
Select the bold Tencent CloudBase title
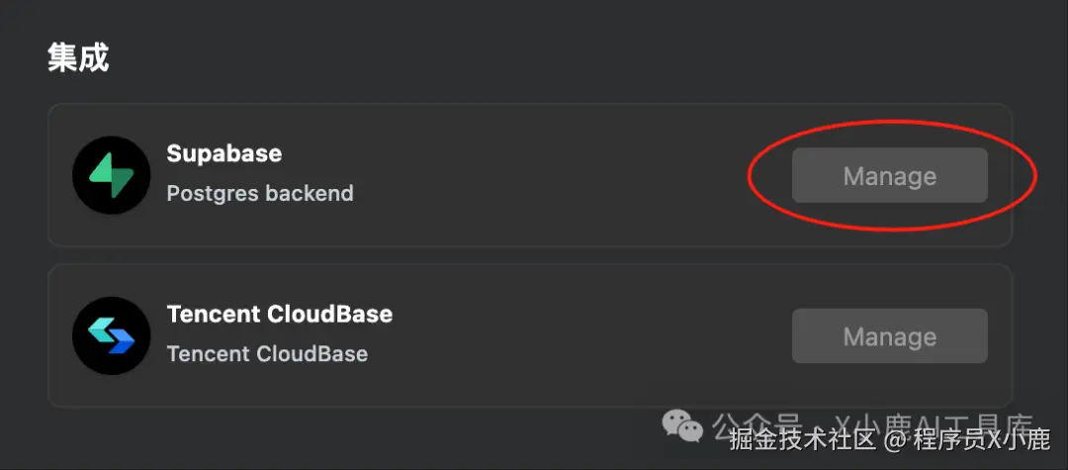click(x=280, y=315)
